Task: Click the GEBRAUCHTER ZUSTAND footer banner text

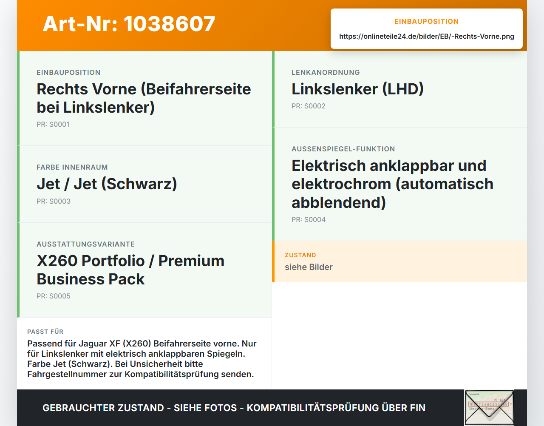Action: (234, 408)
